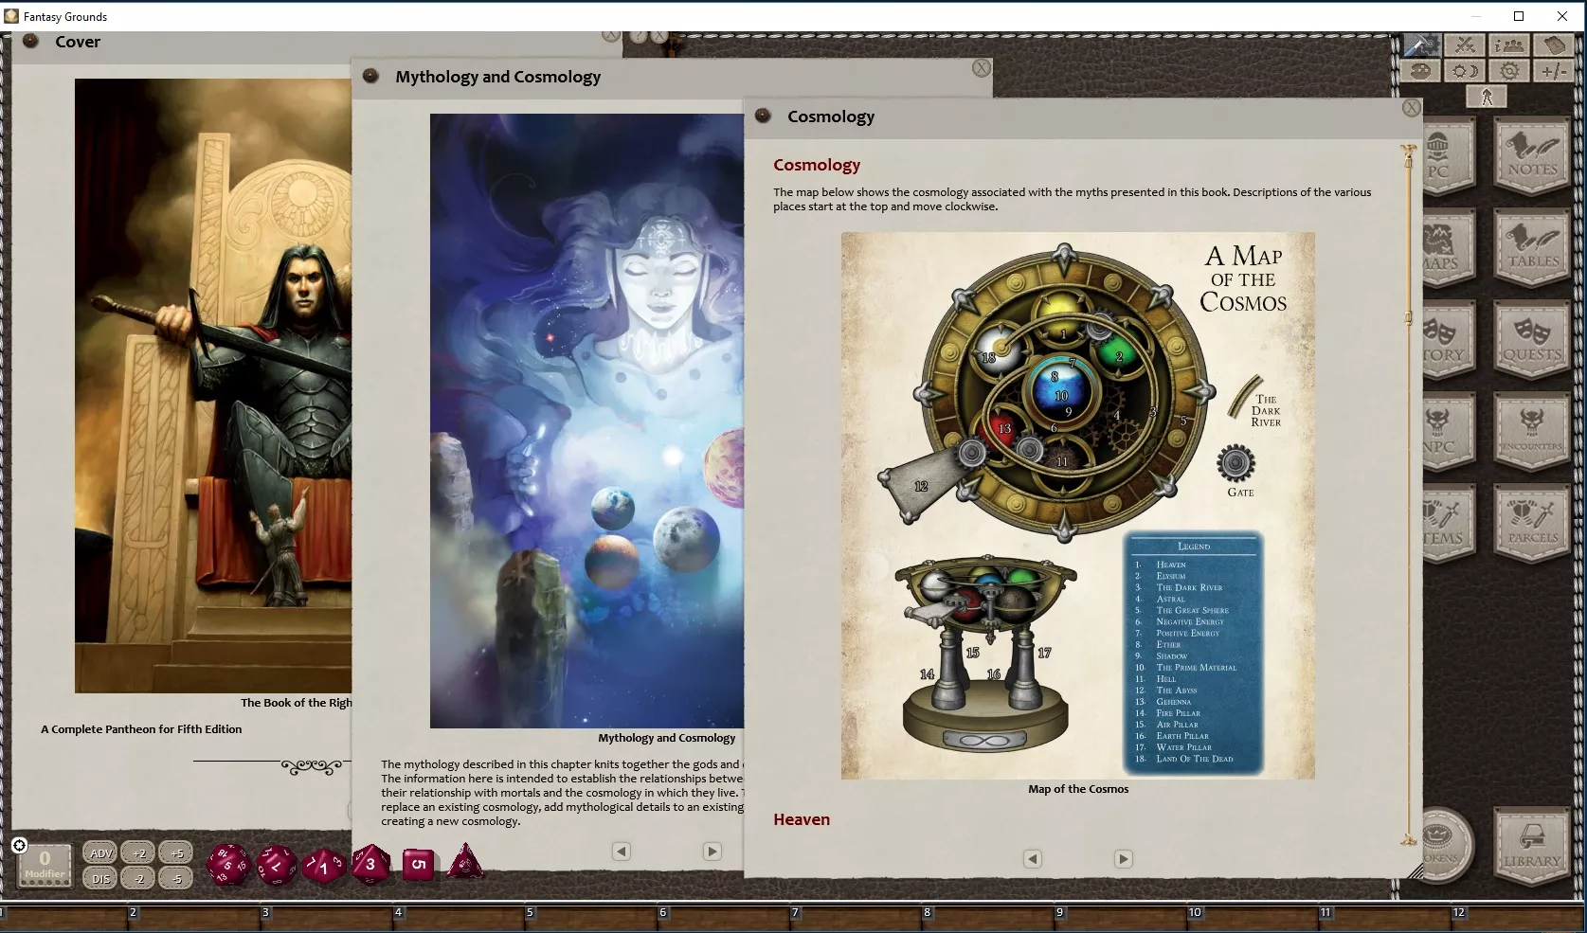
Task: Go to next page in Mythology window
Action: coord(712,852)
